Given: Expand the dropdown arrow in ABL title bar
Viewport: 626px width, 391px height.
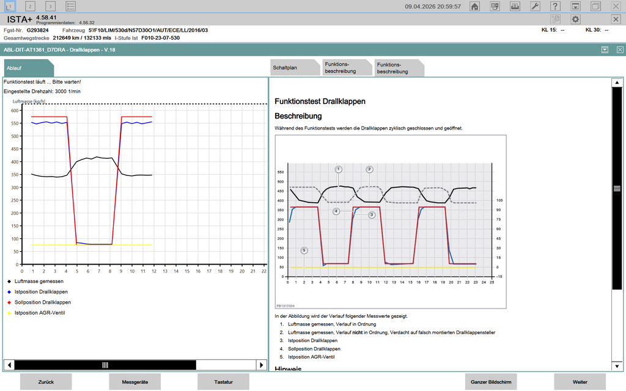Looking at the screenshot, I should pyautogui.click(x=605, y=50).
